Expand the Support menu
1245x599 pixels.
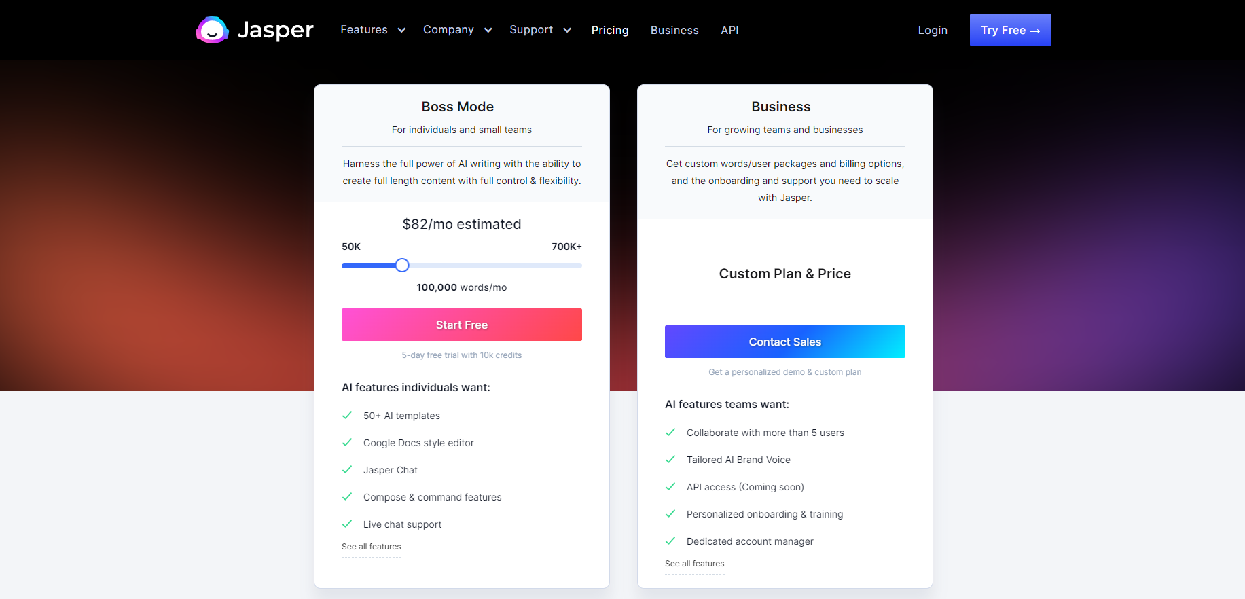(x=541, y=30)
